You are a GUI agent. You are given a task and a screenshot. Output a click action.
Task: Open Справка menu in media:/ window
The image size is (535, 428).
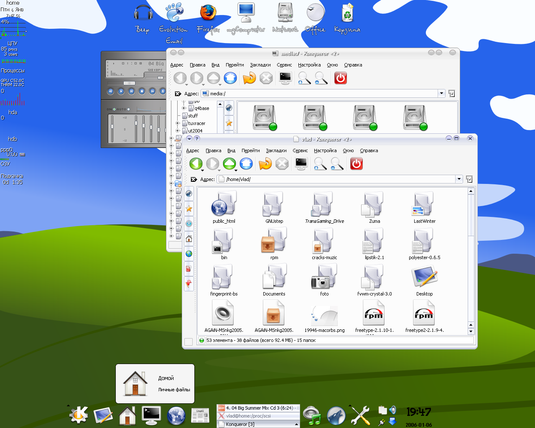pos(353,65)
